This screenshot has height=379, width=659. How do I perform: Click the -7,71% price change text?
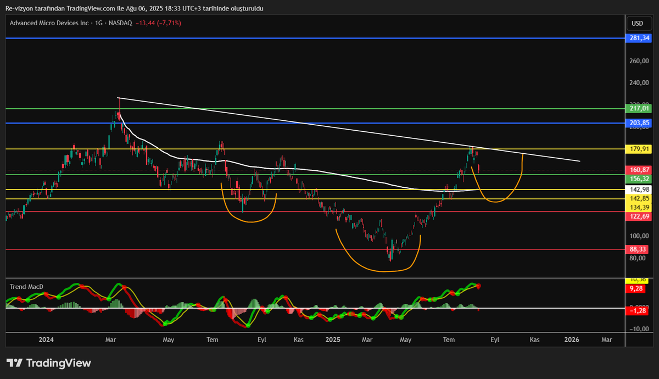[x=169, y=23]
